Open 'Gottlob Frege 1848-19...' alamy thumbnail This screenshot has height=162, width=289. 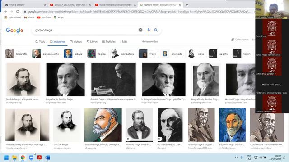[139, 125]
